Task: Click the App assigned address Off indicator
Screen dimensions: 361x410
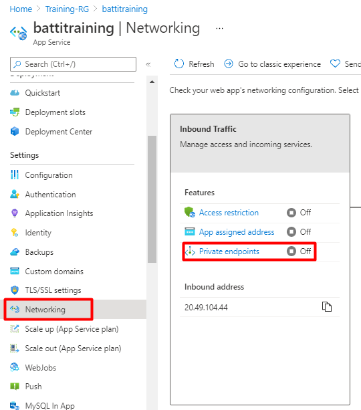Action: pyautogui.click(x=299, y=231)
